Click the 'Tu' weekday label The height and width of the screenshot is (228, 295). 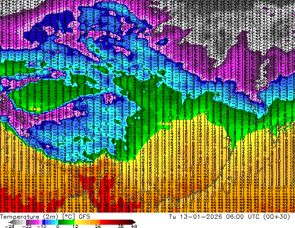tap(172, 217)
